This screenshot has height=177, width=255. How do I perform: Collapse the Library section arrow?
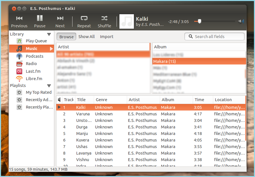point(49,34)
